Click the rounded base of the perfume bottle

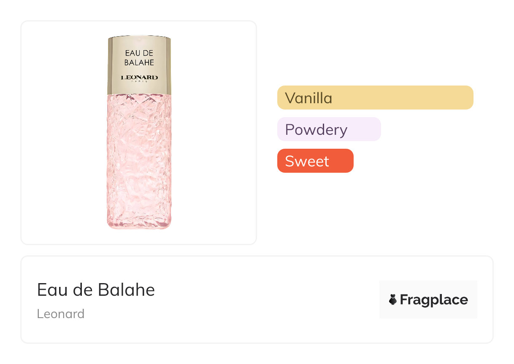click(139, 224)
